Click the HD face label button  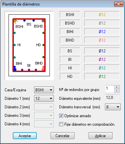click(70, 76)
